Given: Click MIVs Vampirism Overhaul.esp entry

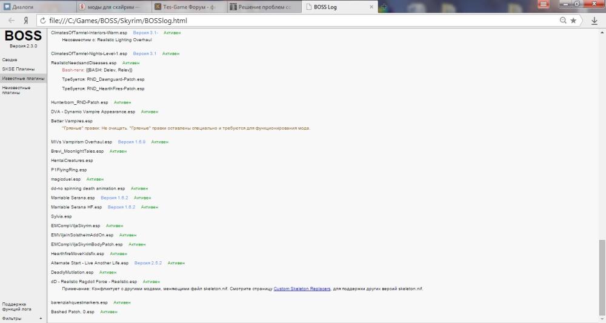Looking at the screenshot, I should click(x=82, y=142).
